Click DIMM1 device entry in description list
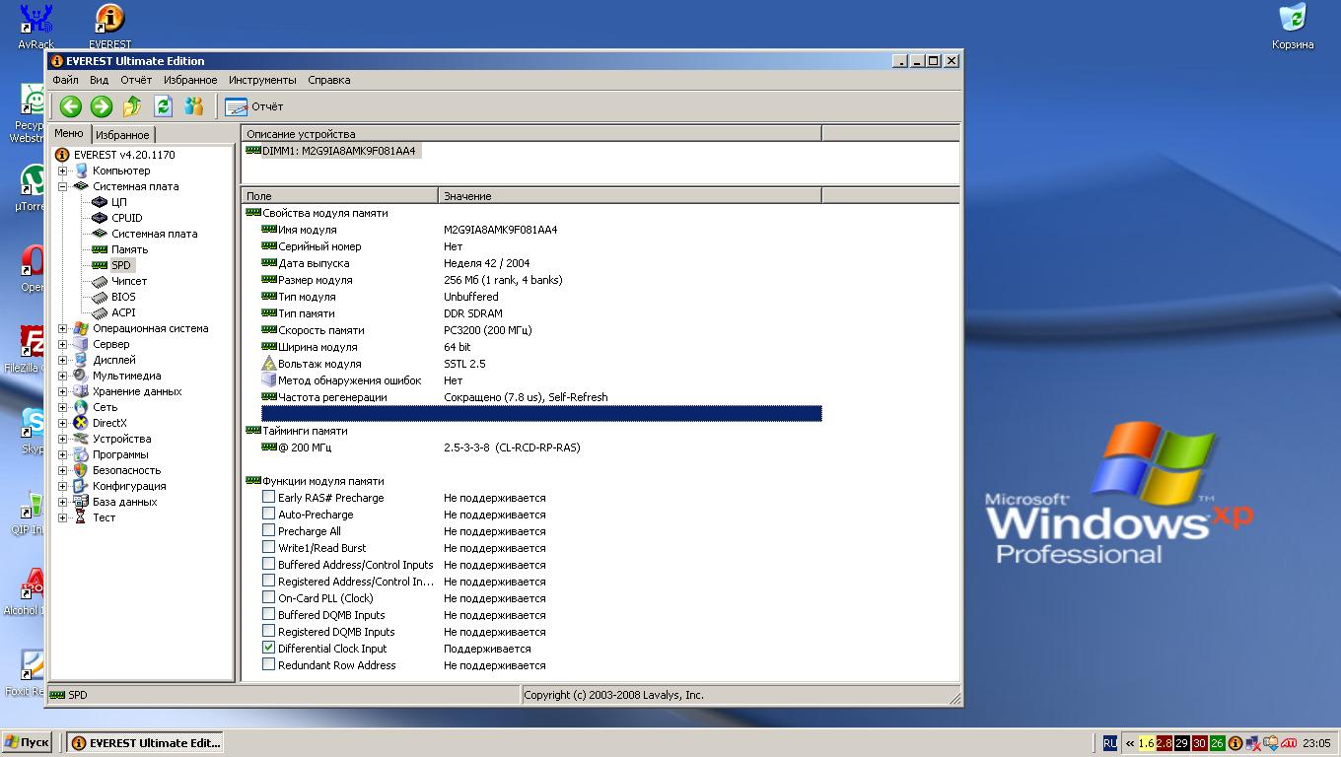The width and height of the screenshot is (1341, 757). click(331, 151)
